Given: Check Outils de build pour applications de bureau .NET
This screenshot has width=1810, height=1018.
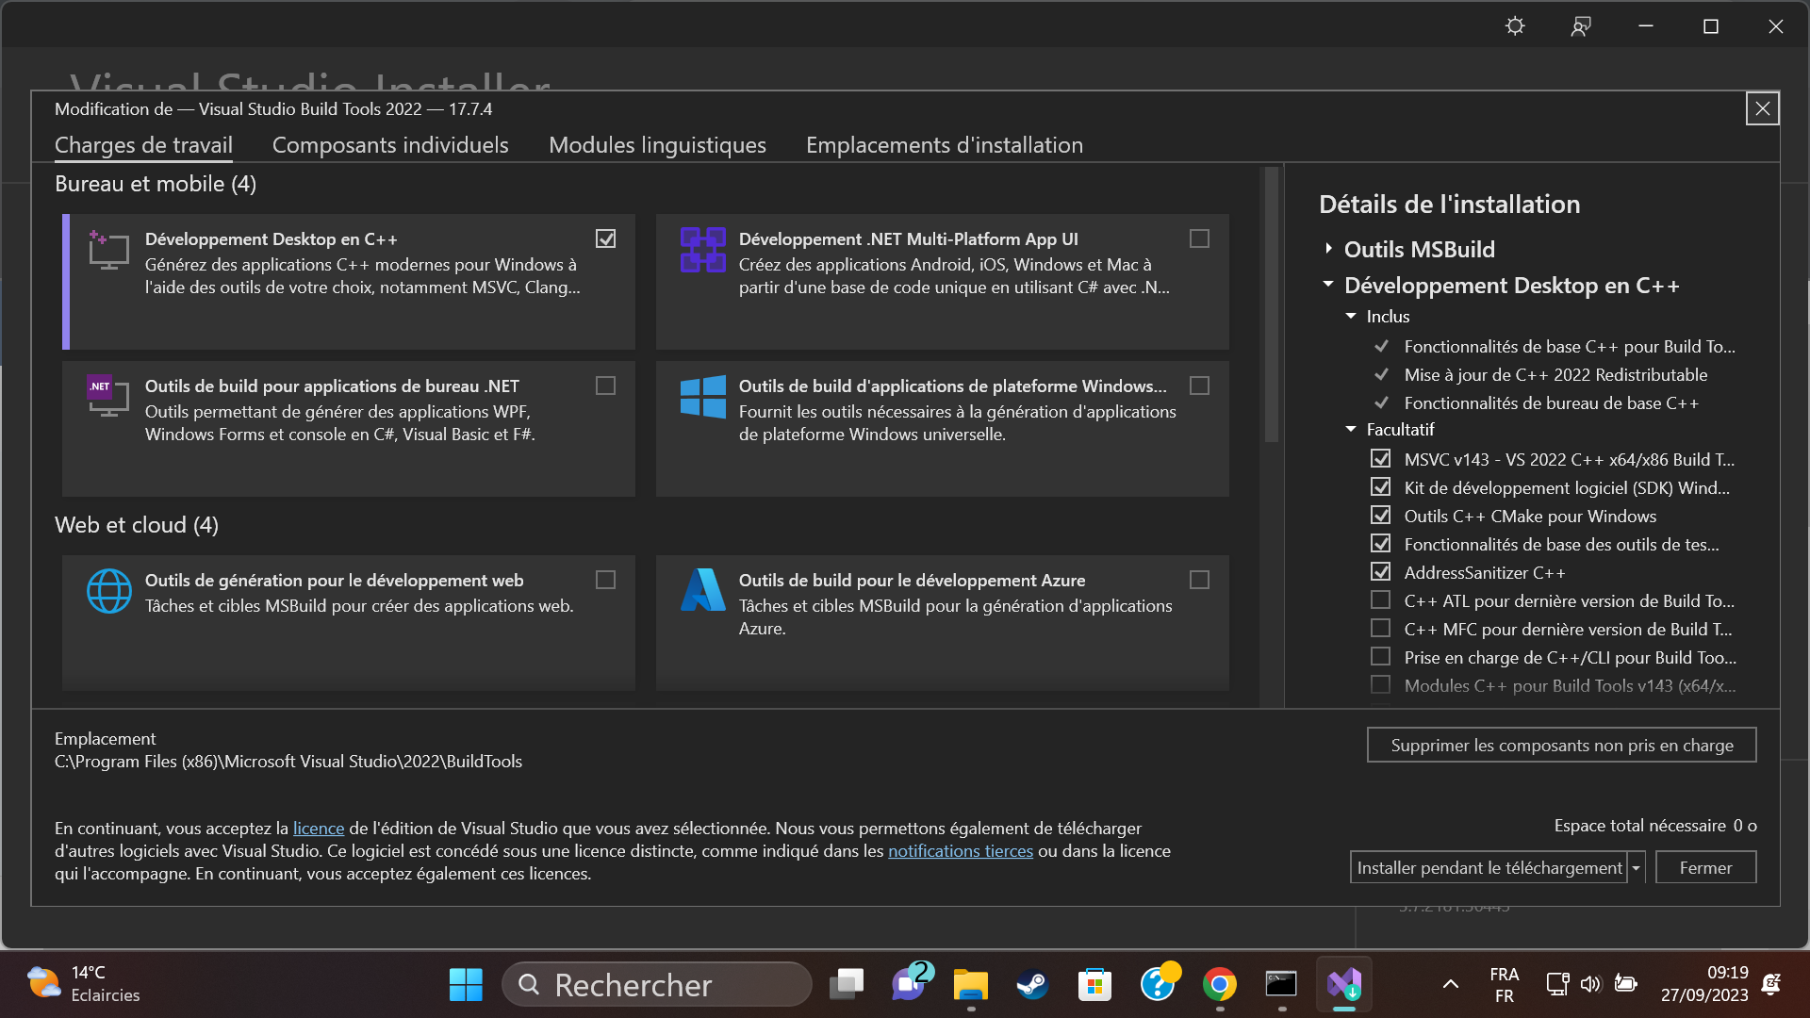Looking at the screenshot, I should pyautogui.click(x=605, y=386).
